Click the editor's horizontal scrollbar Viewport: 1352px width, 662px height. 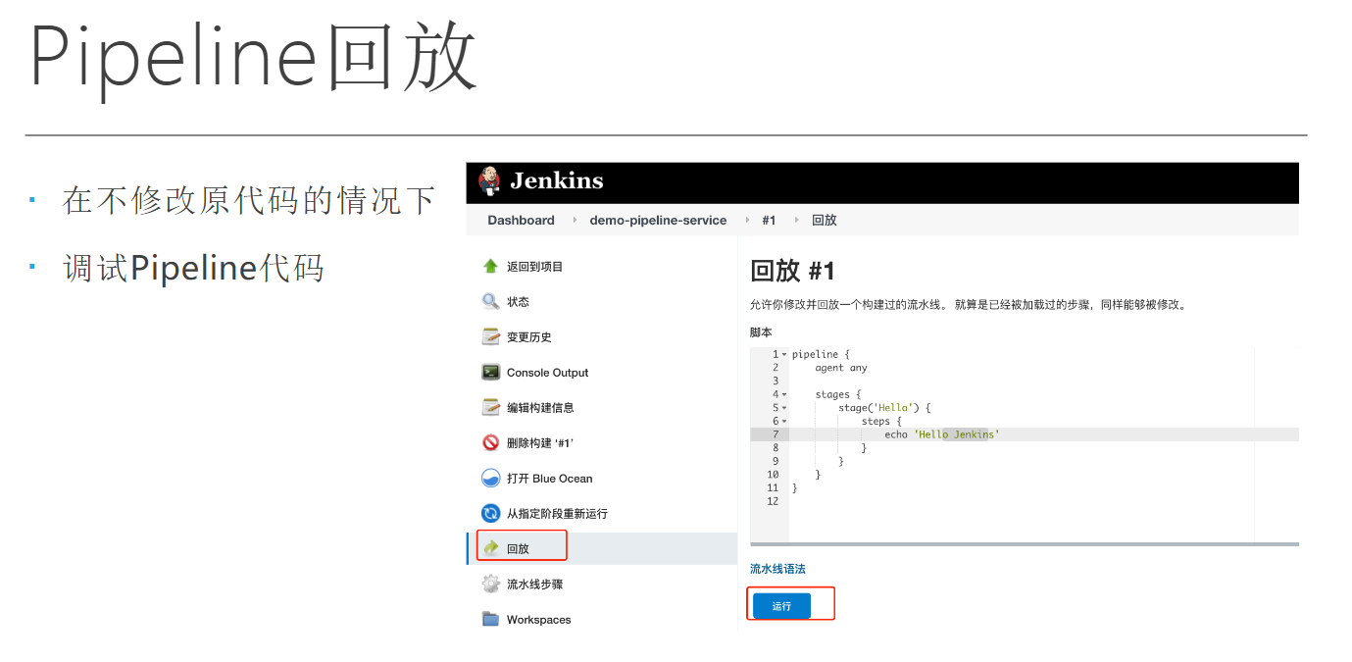click(1025, 543)
